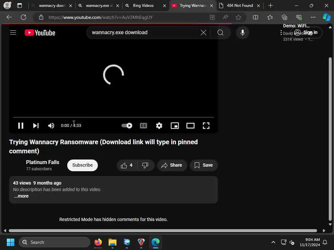The image size is (334, 250).
Task: Open Edge collections
Action: 284,17
